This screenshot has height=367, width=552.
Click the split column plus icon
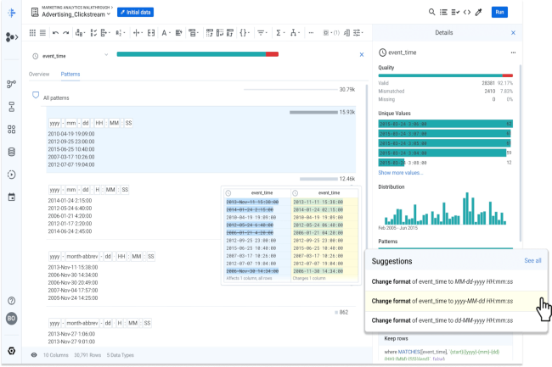click(138, 33)
